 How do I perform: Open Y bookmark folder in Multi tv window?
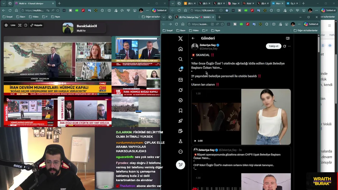pyautogui.click(x=45, y=17)
